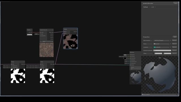This screenshot has width=181, height=102.
Task: Remove the Noise property
Action: [x=174, y=44]
